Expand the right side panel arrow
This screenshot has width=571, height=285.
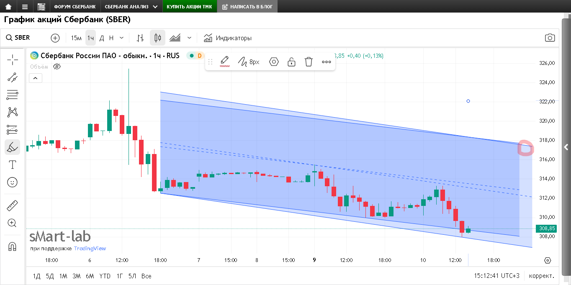coord(566,147)
